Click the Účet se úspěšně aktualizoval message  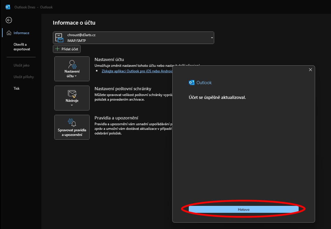[x=217, y=97]
